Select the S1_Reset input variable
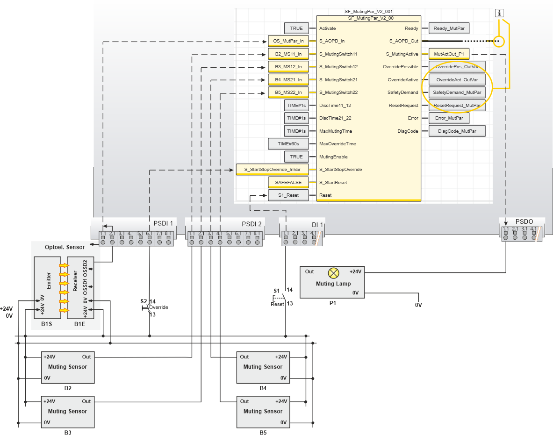The width and height of the screenshot is (553, 435). tap(288, 195)
